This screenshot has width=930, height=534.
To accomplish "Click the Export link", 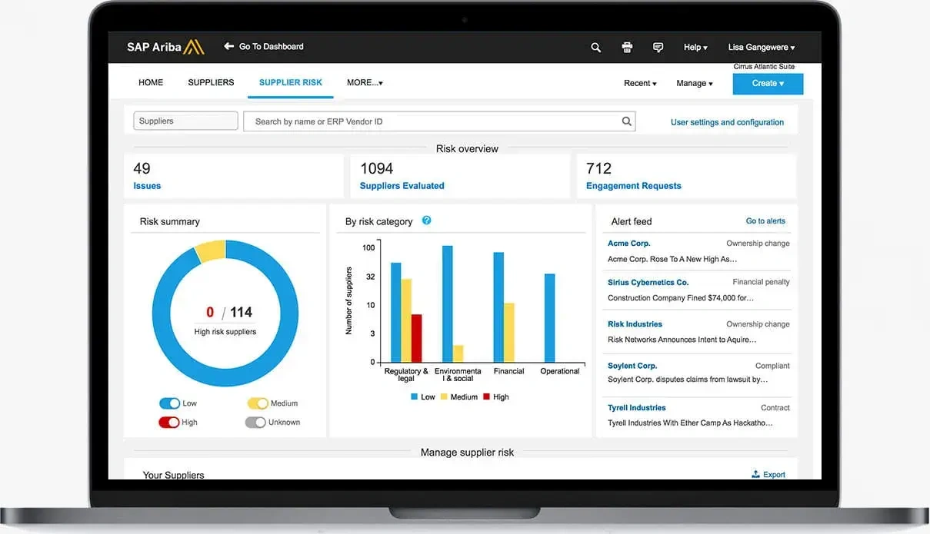I will [x=774, y=475].
